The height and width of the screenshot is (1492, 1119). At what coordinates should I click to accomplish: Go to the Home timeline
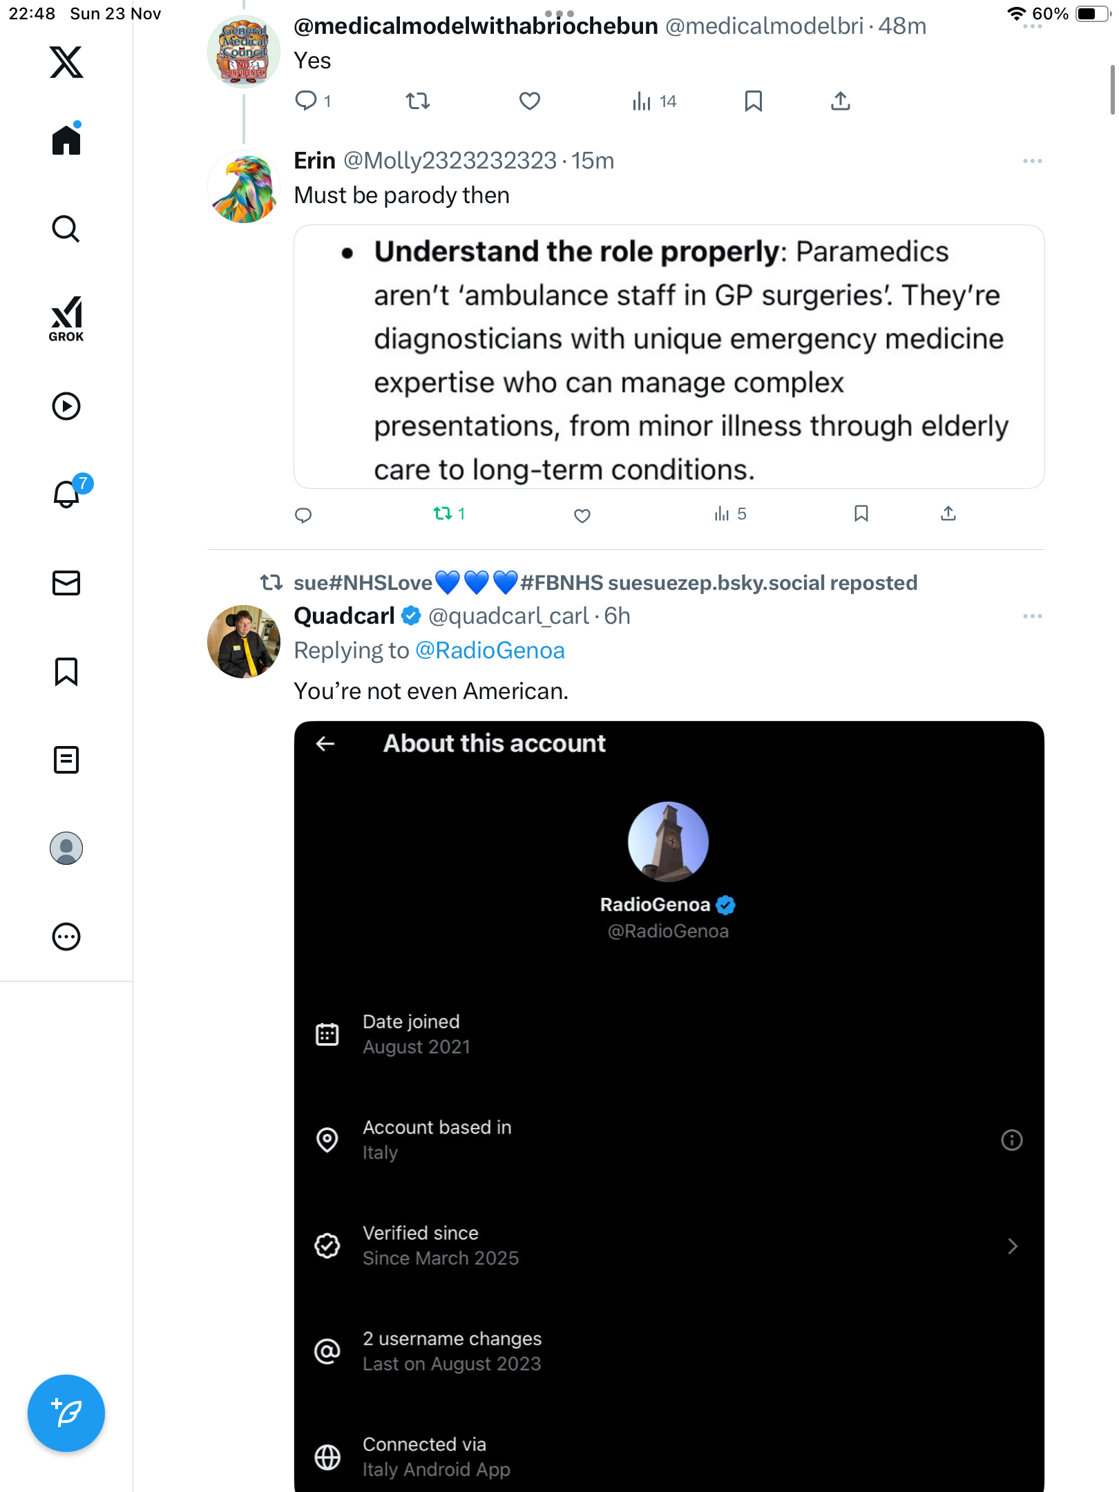point(66,140)
